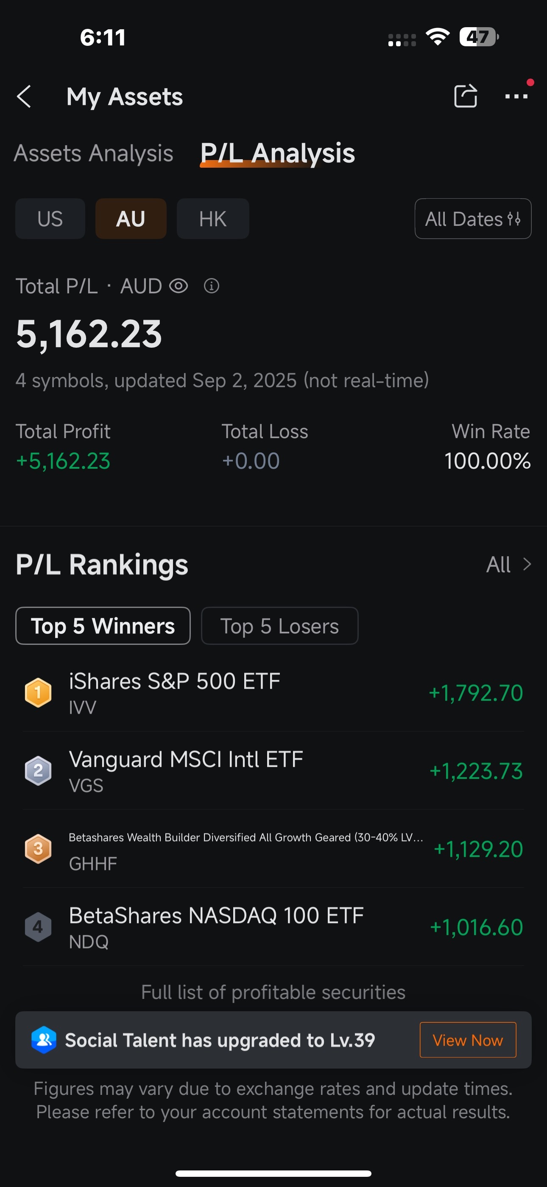Switch to Top 5 Losers tab

click(x=279, y=626)
